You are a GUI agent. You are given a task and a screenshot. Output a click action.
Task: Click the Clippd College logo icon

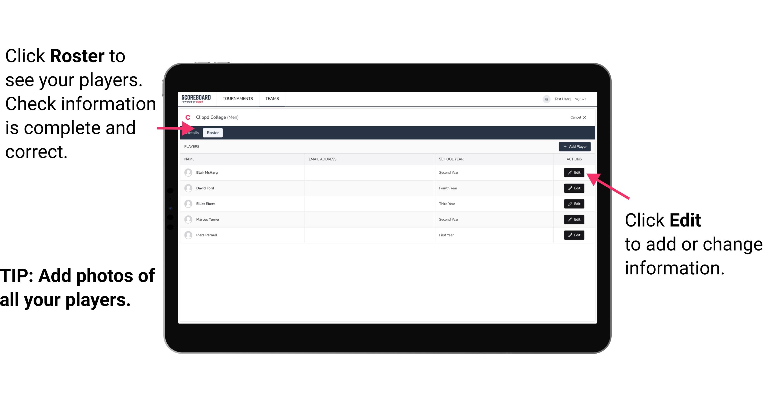pyautogui.click(x=187, y=117)
